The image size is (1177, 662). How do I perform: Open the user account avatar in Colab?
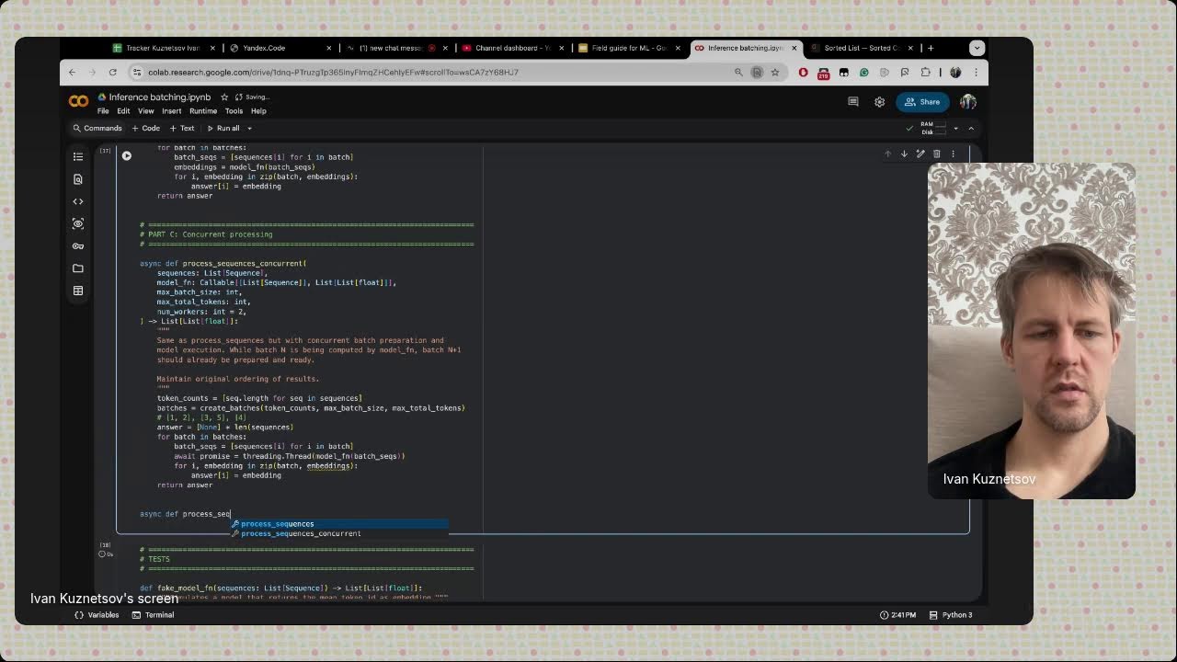pos(968,102)
